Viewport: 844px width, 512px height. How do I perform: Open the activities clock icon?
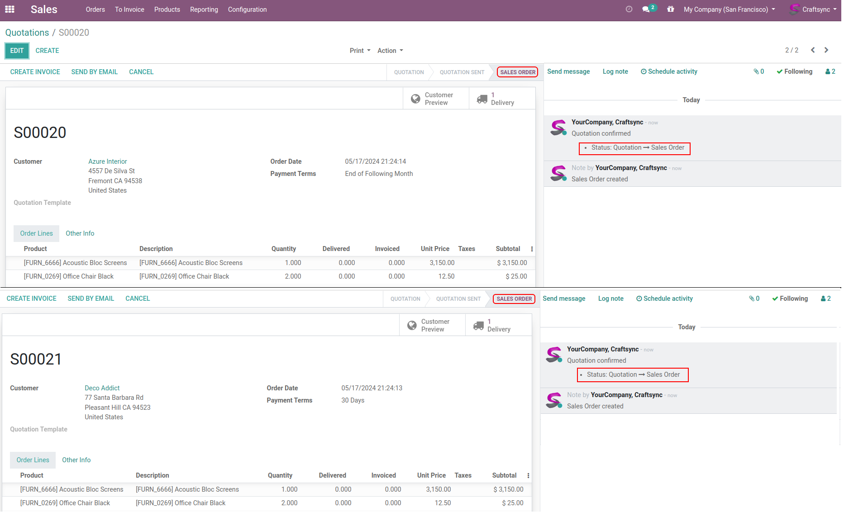629,9
